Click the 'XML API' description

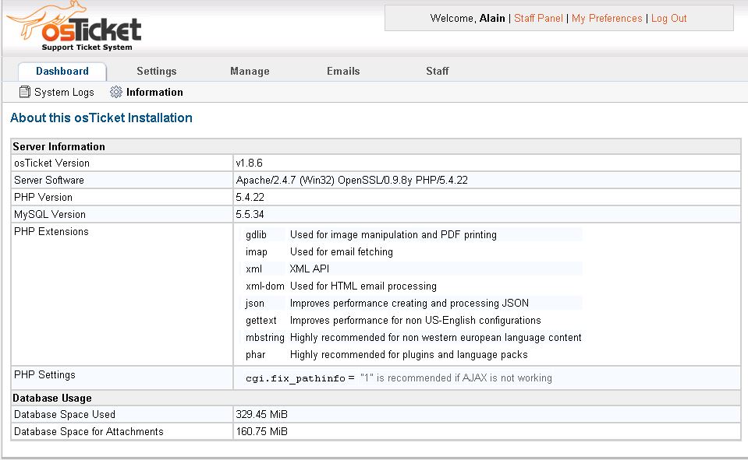pos(310,269)
